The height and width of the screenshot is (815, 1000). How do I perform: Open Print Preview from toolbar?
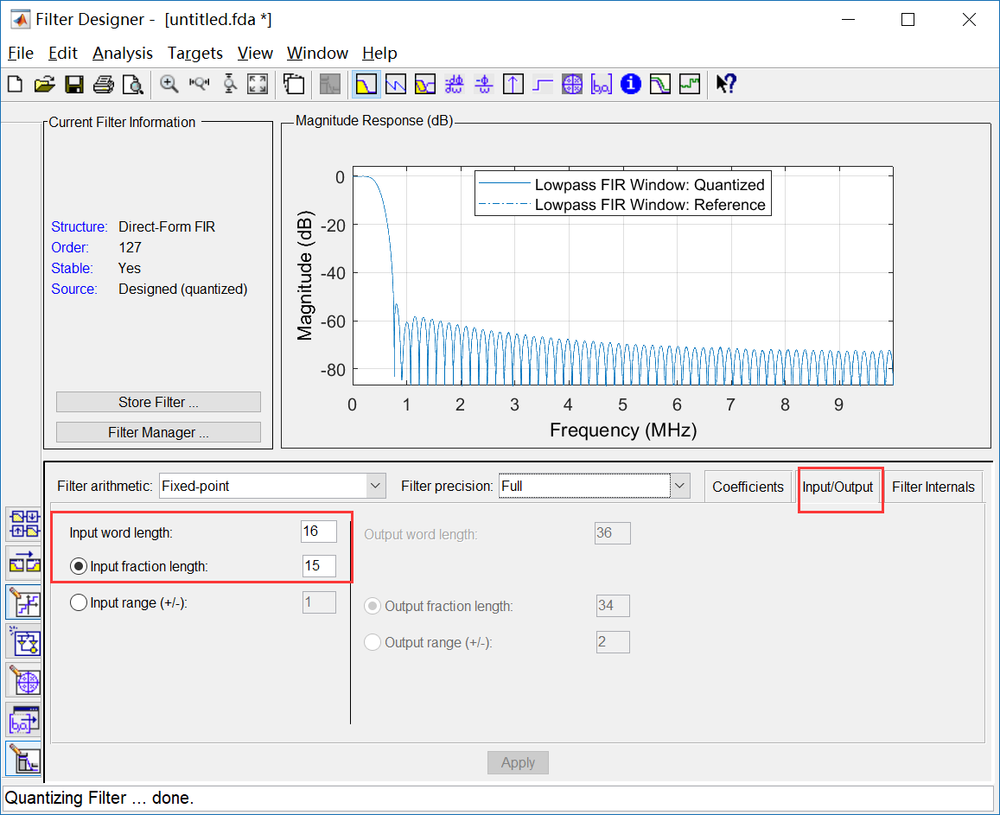click(x=132, y=84)
